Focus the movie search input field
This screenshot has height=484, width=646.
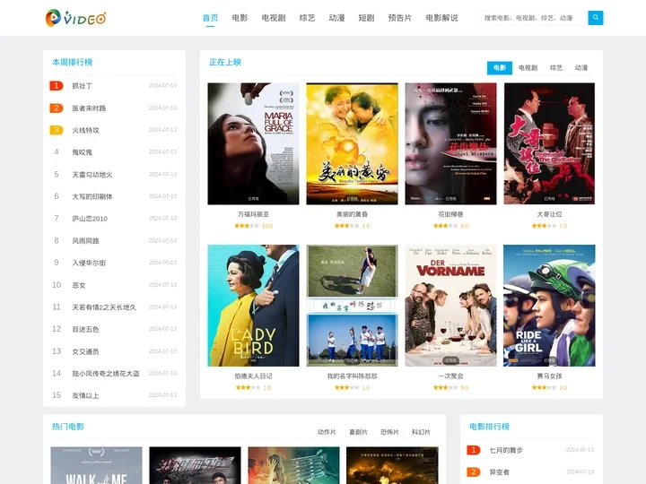coord(534,18)
